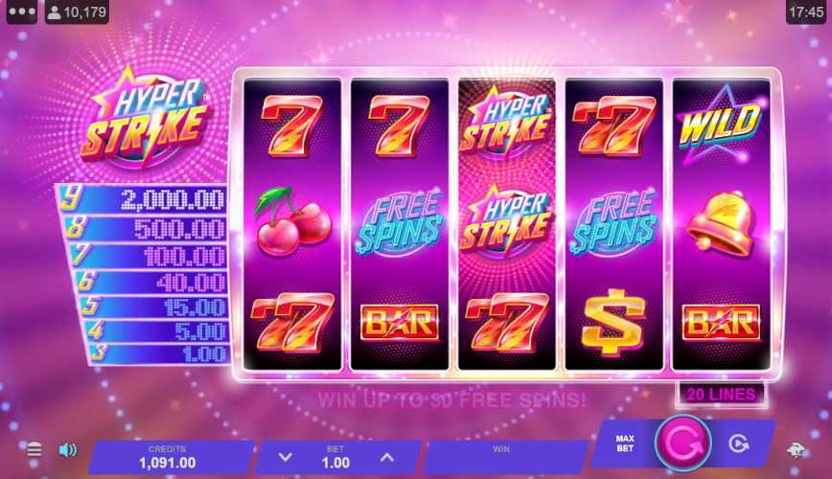Select the 20 Lines indicator
This screenshot has height=479, width=832.
click(x=721, y=395)
